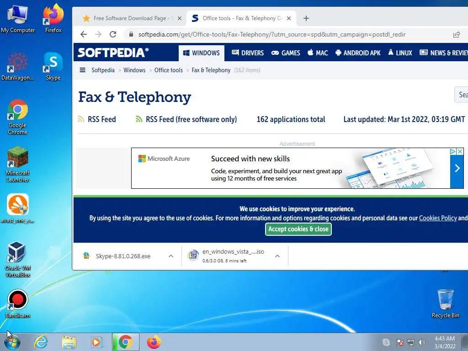This screenshot has width=468, height=351.
Task: Open volume control tray icon
Action: pyautogui.click(x=422, y=342)
